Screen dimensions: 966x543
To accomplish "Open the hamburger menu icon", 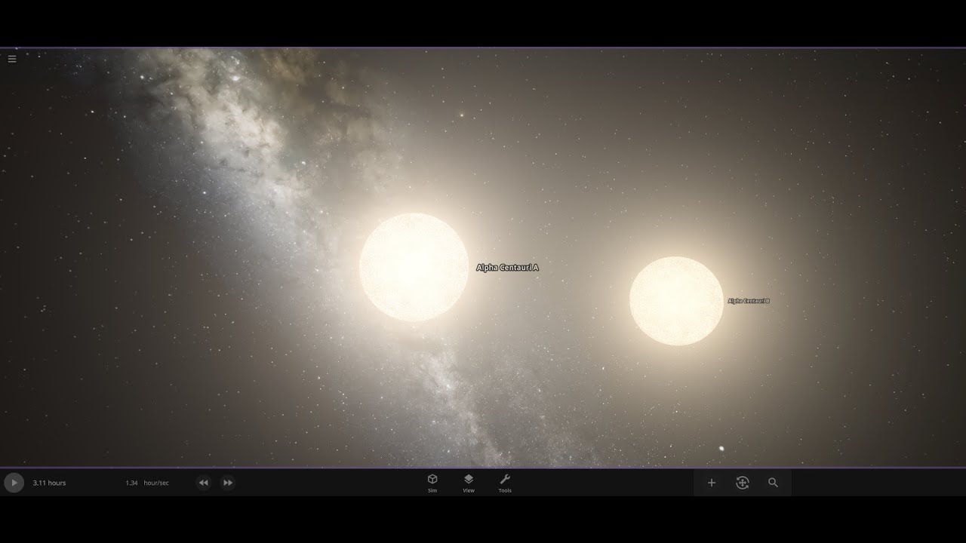I will 12,59.
